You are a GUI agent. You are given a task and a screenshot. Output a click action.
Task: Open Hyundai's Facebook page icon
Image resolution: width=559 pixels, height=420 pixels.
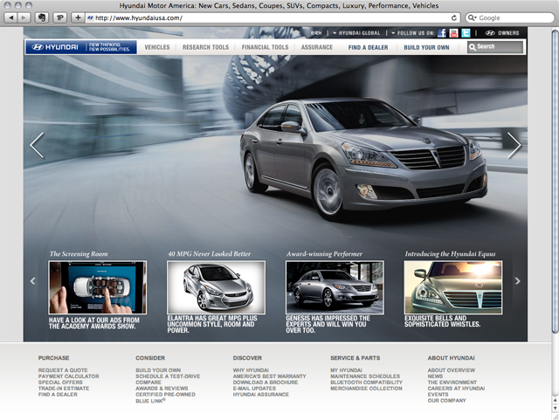pyautogui.click(x=442, y=33)
